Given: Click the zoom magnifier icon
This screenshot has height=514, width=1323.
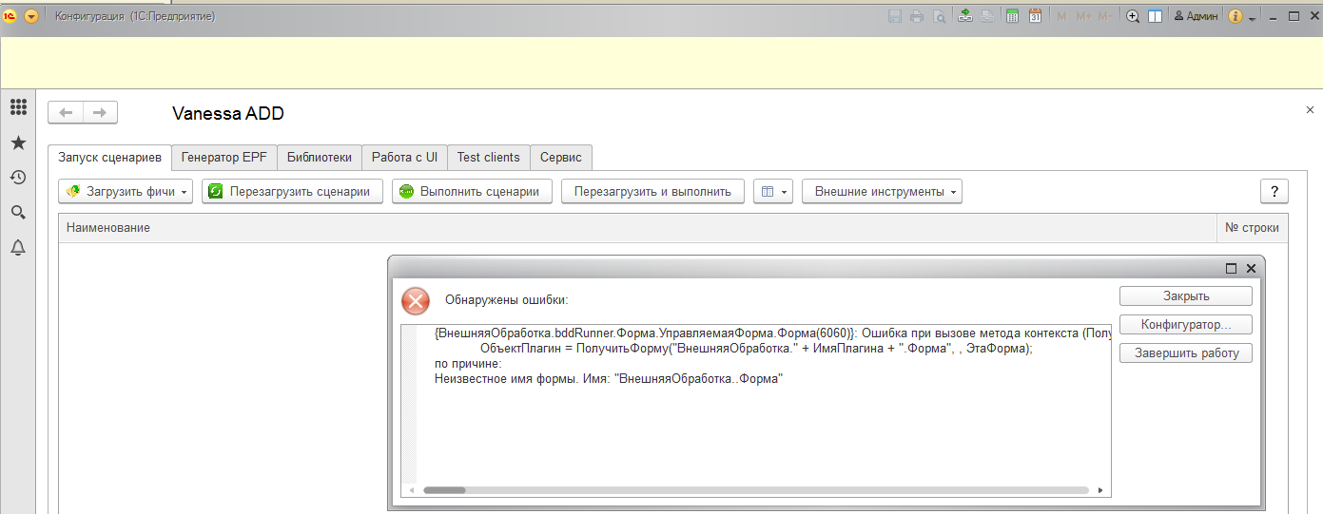Looking at the screenshot, I should pyautogui.click(x=1133, y=16).
